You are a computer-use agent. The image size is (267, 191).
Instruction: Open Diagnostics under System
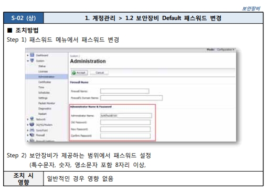tap(45, 108)
